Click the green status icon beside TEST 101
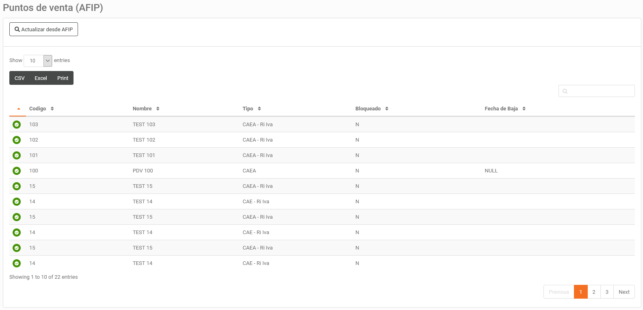The height and width of the screenshot is (310, 643). [x=17, y=155]
